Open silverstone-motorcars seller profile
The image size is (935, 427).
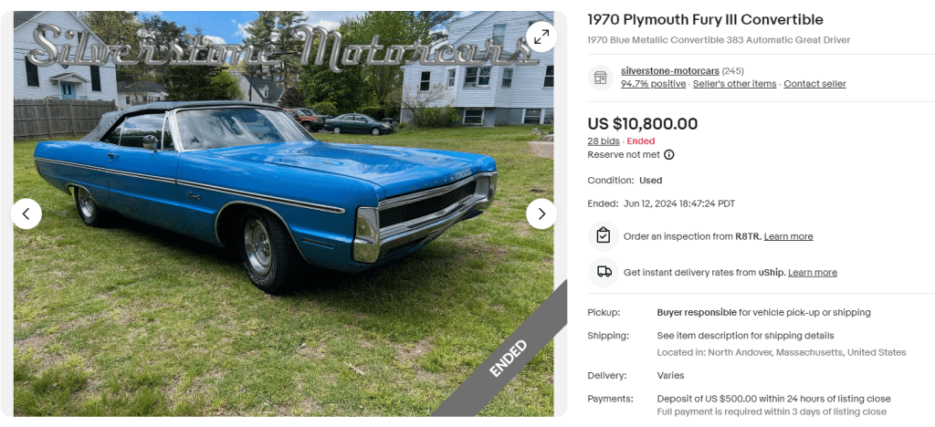click(669, 71)
